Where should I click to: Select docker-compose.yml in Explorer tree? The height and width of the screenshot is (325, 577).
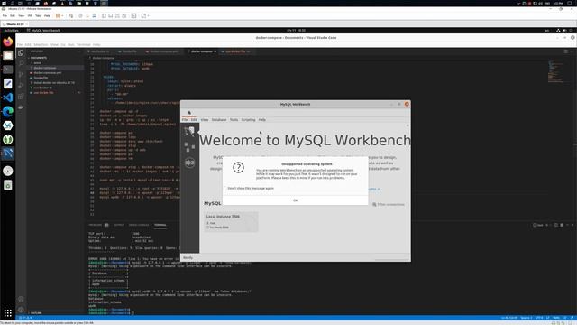[48, 73]
